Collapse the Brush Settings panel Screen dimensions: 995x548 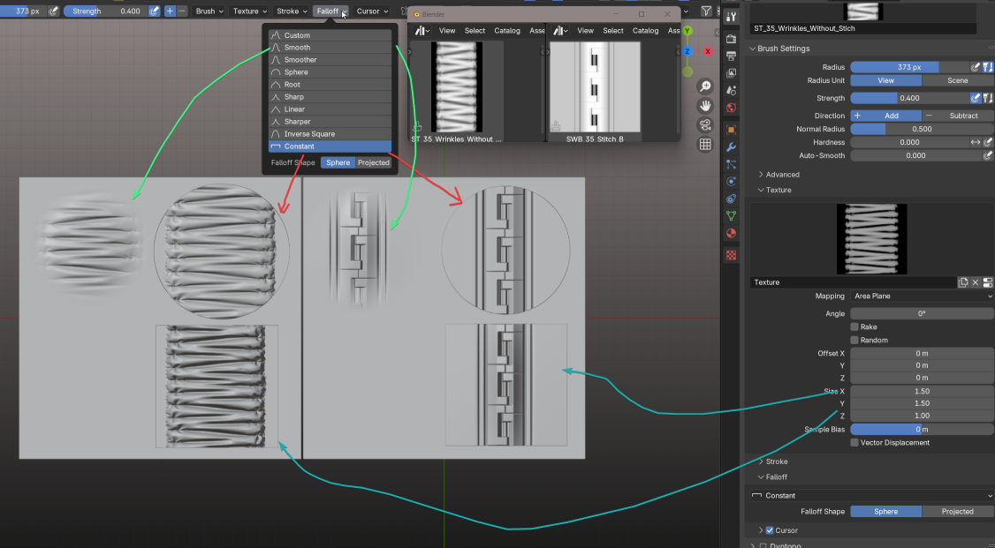(x=783, y=49)
